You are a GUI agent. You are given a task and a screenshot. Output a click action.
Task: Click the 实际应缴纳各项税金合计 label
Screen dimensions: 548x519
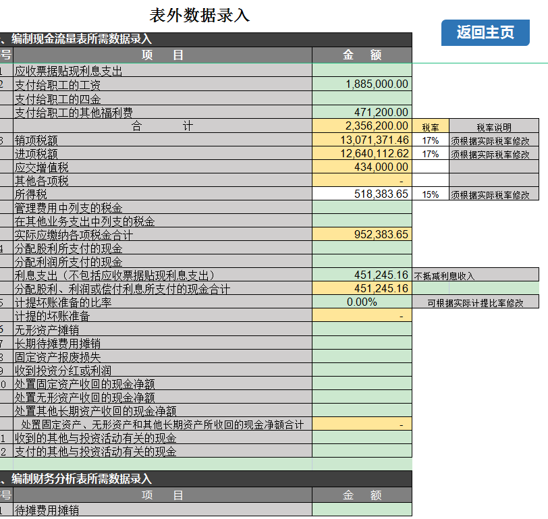click(x=74, y=235)
